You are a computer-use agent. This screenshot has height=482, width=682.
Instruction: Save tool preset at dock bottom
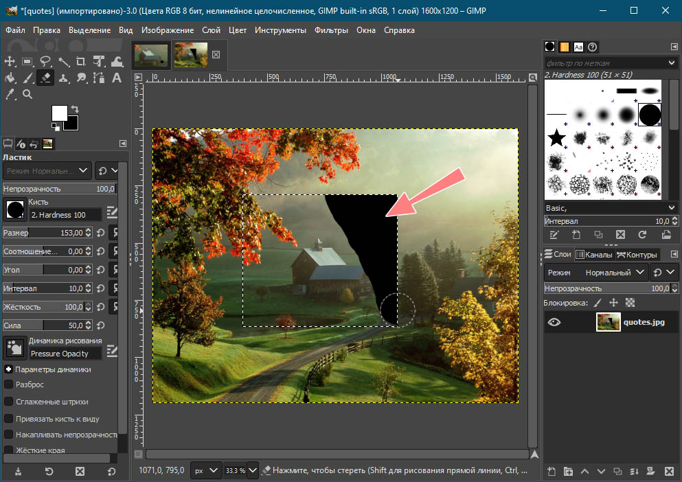pyautogui.click(x=18, y=471)
